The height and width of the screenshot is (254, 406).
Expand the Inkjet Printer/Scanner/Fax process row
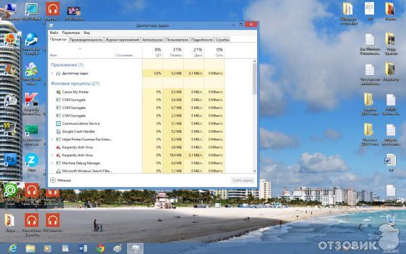tap(52, 140)
